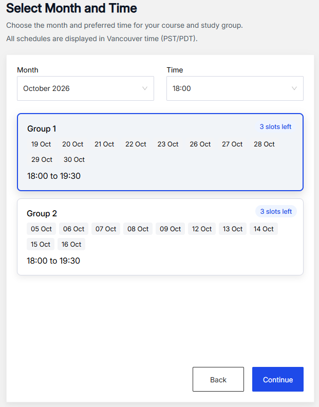Screen dimensions: 319x407
Task: Click the Group 1 heading
Action: (x=42, y=129)
